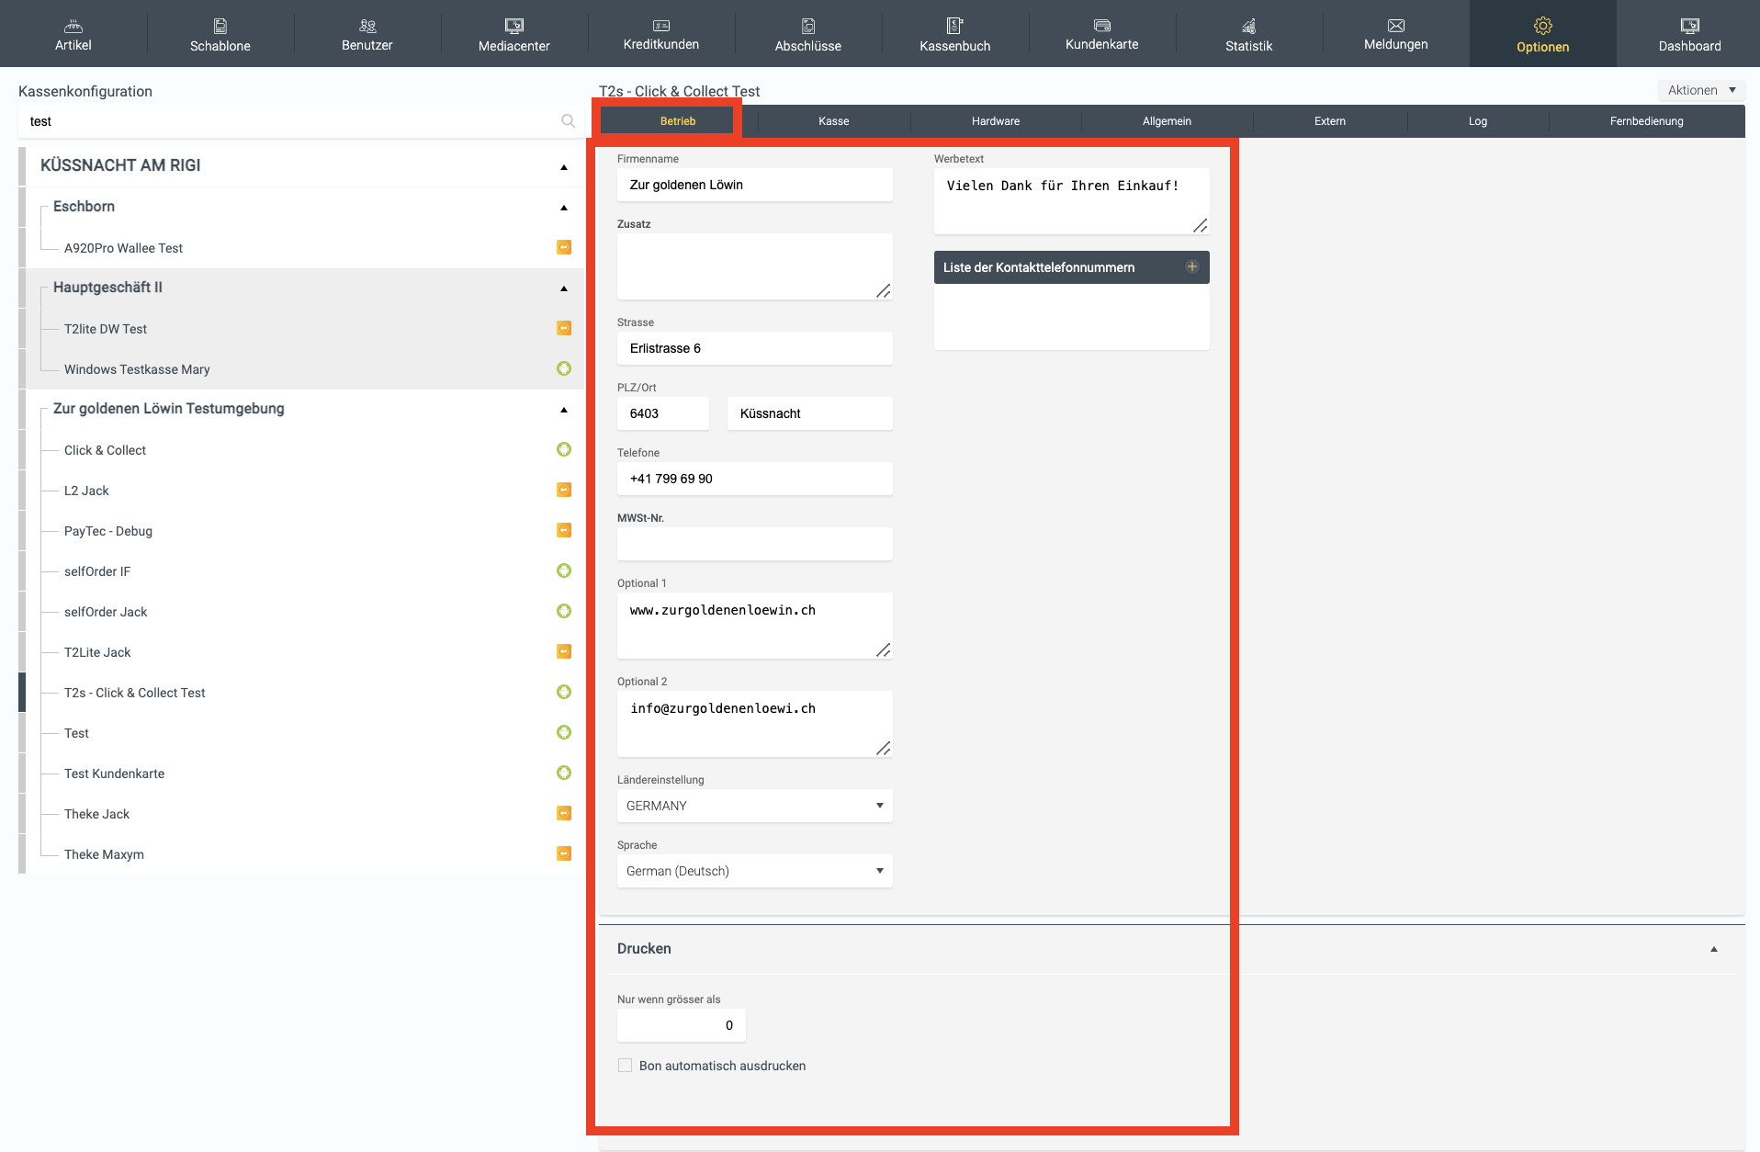
Task: Collapse the Hauptgeschäft II tree group
Action: [x=564, y=288]
